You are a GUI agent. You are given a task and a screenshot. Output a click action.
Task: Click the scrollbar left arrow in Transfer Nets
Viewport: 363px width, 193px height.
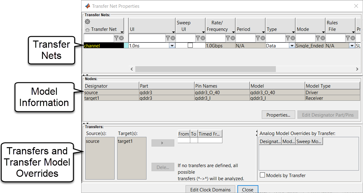click(132, 69)
